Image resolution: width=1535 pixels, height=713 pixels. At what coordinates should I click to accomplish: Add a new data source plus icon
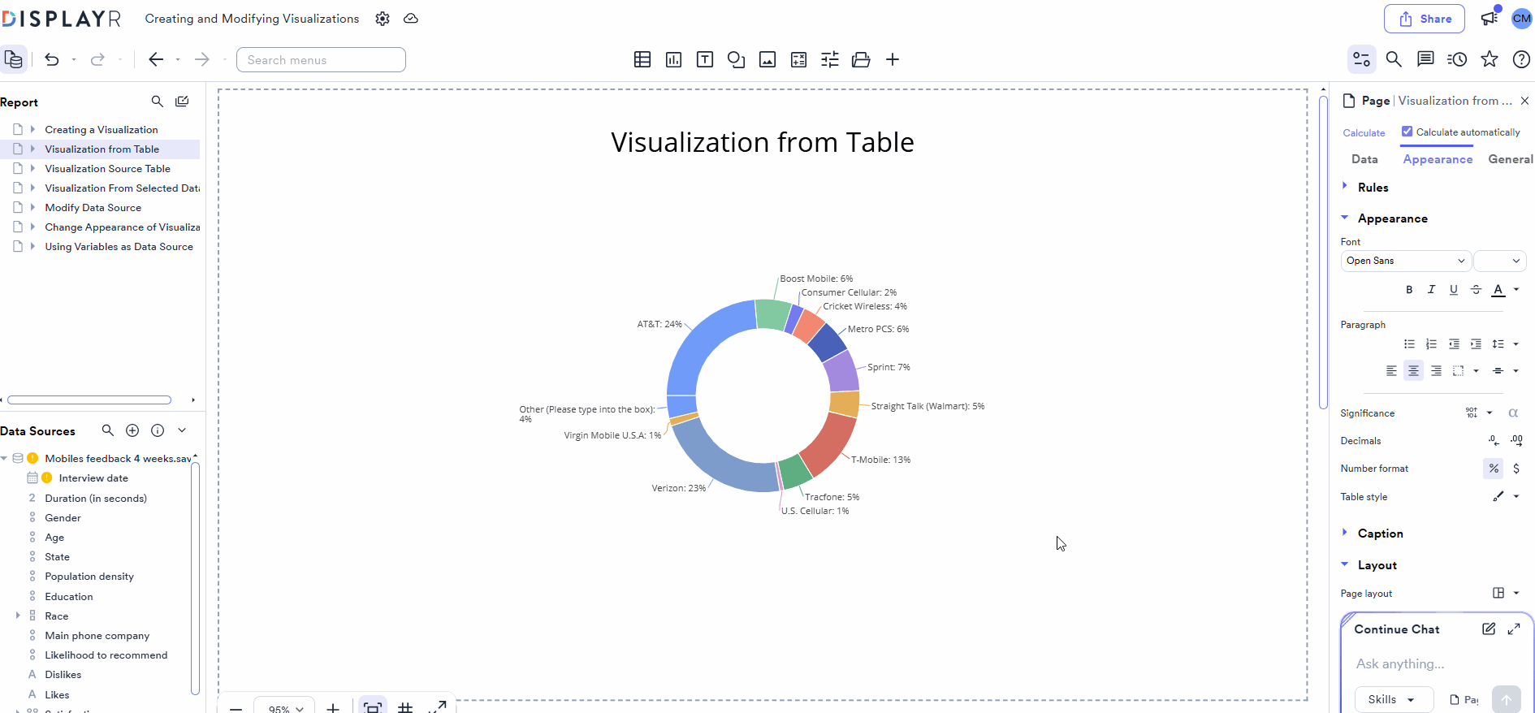[132, 430]
